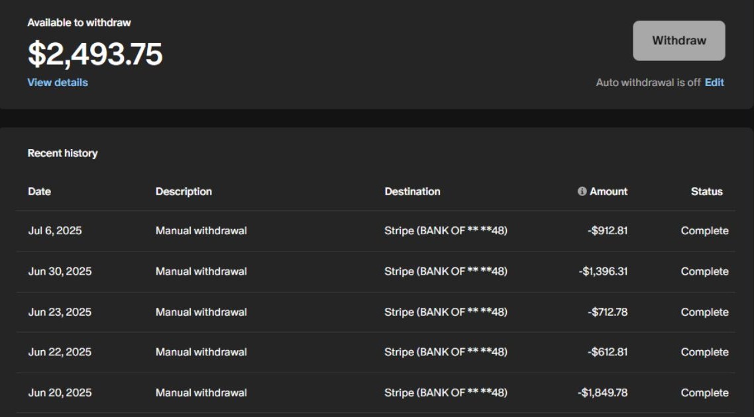This screenshot has width=754, height=417.
Task: Click the $2,493.75 available balance
Action: click(x=95, y=54)
